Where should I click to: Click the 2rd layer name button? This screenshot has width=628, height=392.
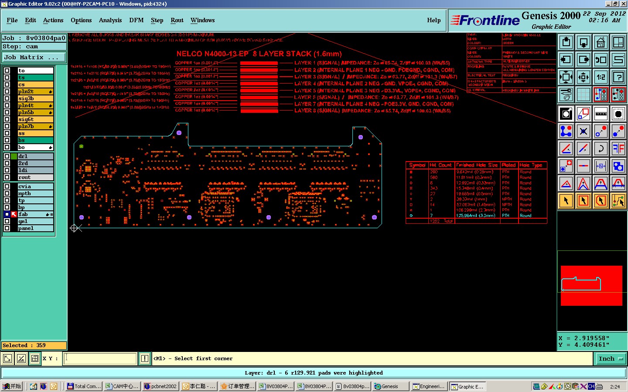point(35,163)
